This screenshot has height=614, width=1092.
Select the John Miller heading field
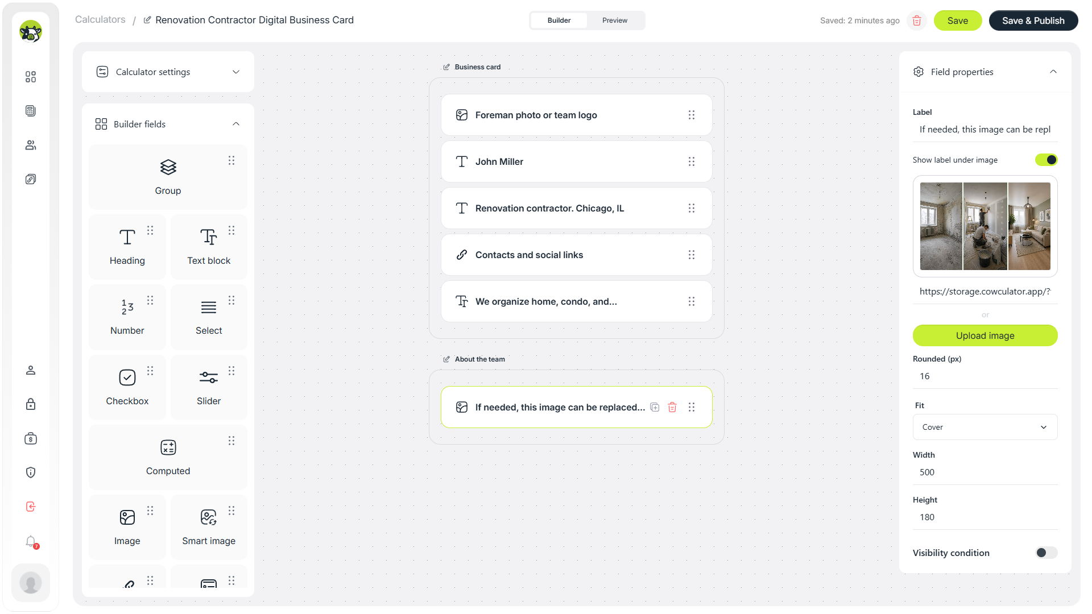click(577, 161)
